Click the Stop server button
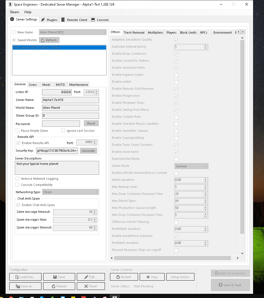The image size is (264, 298). point(152,277)
